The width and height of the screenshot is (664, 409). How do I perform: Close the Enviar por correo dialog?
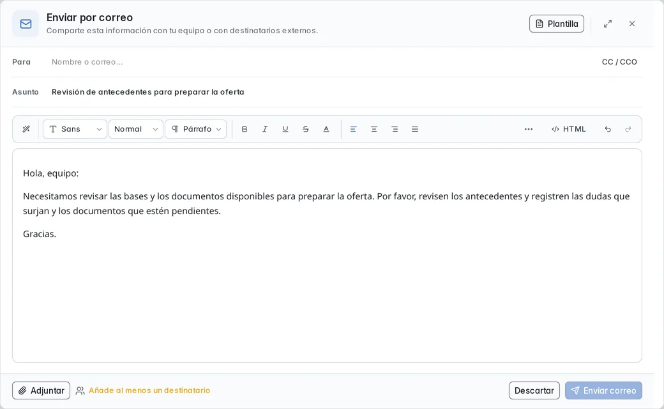coord(632,24)
